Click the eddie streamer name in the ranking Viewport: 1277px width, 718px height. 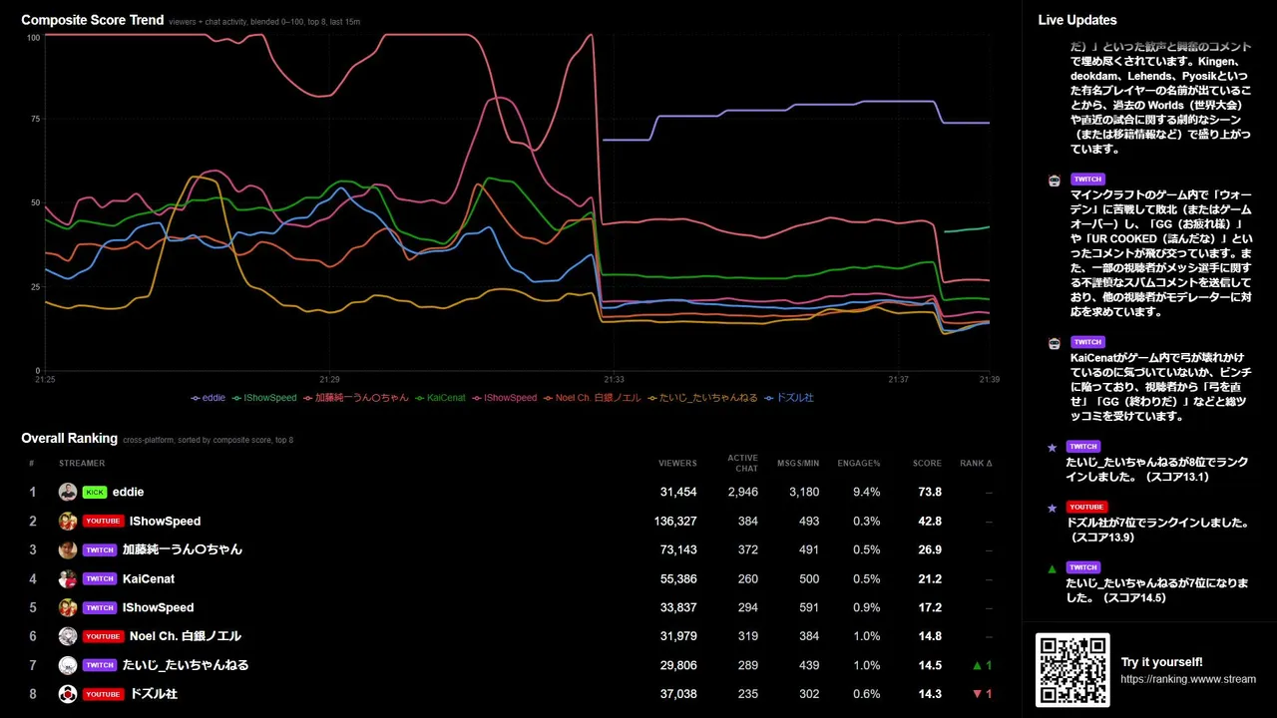pos(129,493)
